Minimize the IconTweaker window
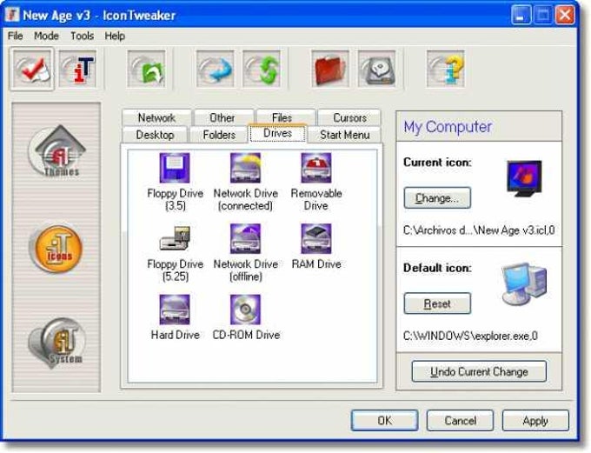Viewport: 591px width, 453px height. 521,16
